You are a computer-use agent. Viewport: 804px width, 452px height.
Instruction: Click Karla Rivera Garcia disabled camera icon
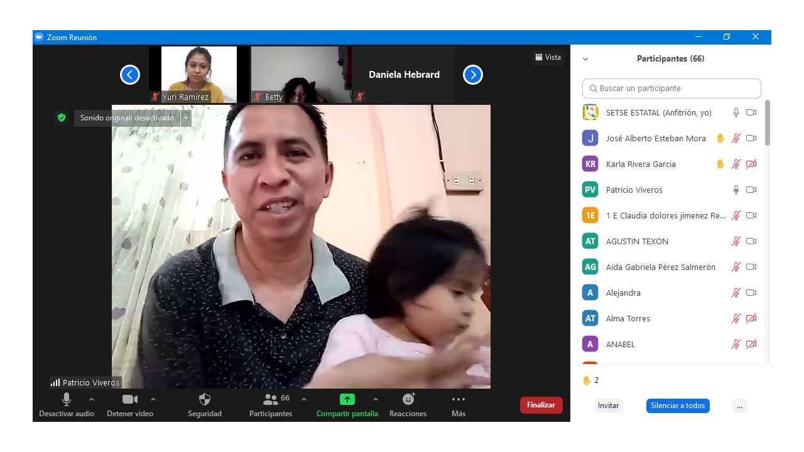coord(751,164)
